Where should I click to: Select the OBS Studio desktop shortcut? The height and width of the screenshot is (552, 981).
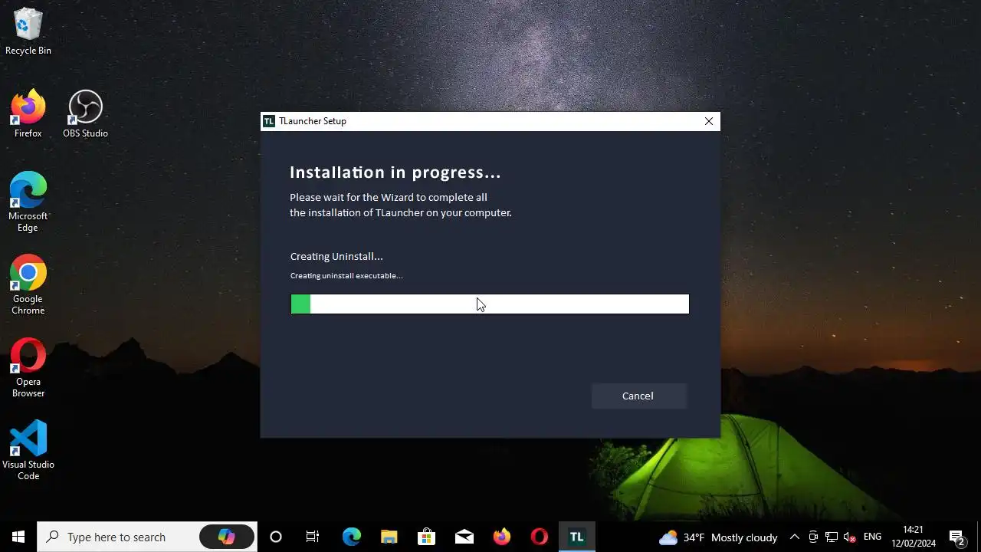pyautogui.click(x=85, y=114)
